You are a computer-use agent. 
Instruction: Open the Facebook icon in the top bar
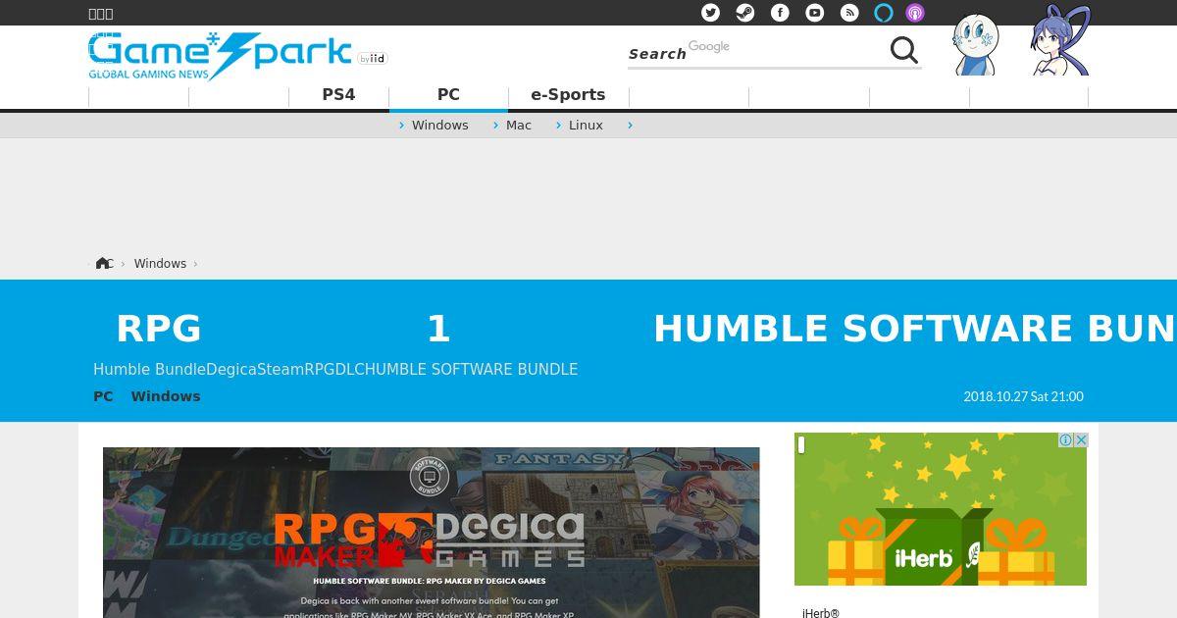780,13
